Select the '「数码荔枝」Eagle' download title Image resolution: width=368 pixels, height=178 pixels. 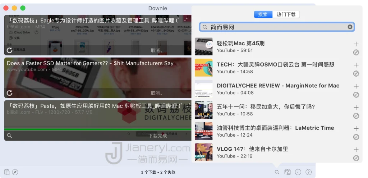point(98,20)
